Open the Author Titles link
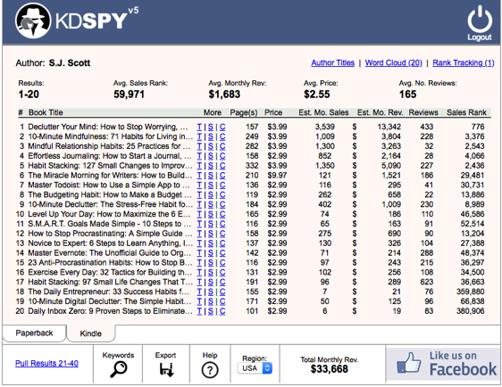 click(x=332, y=62)
